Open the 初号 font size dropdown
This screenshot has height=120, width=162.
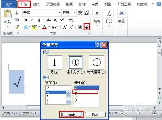75,13
